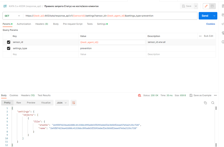Copy response with the copy icon
The image size is (224, 147).
click(205, 103)
